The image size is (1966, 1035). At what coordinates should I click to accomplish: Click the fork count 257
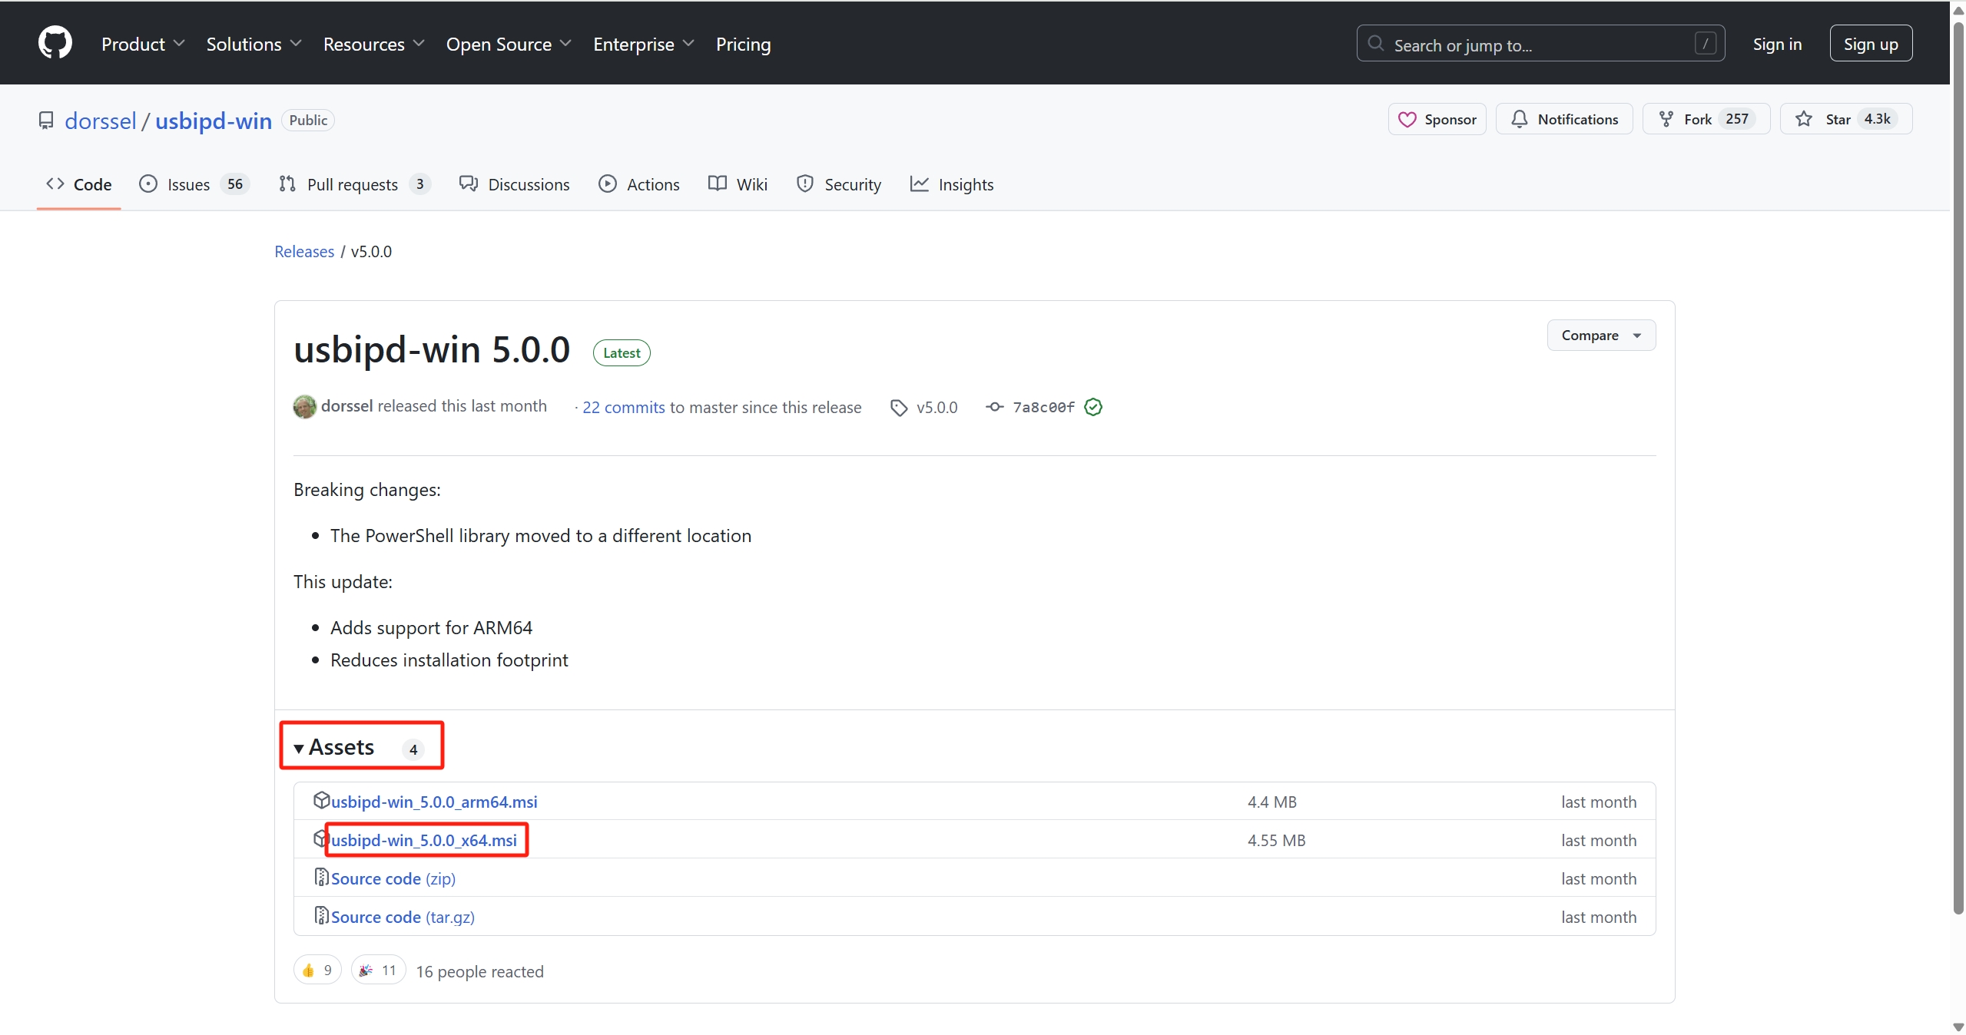click(1736, 119)
